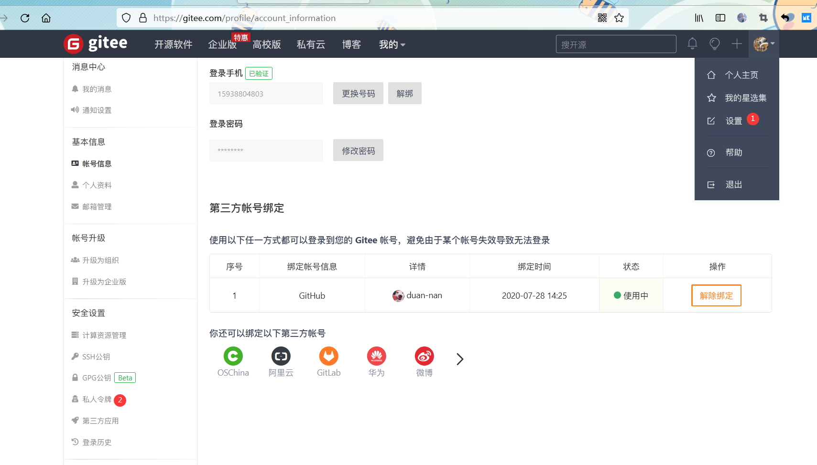This screenshot has width=817, height=465.
Task: Expand more third-party accounts with right arrow
Action: [459, 359]
